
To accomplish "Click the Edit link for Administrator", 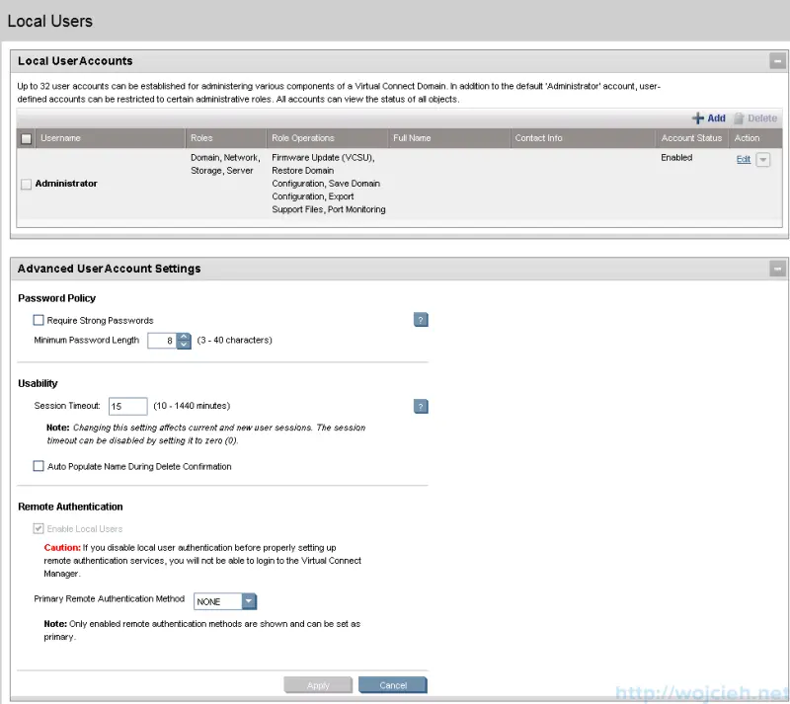I will (x=743, y=159).
